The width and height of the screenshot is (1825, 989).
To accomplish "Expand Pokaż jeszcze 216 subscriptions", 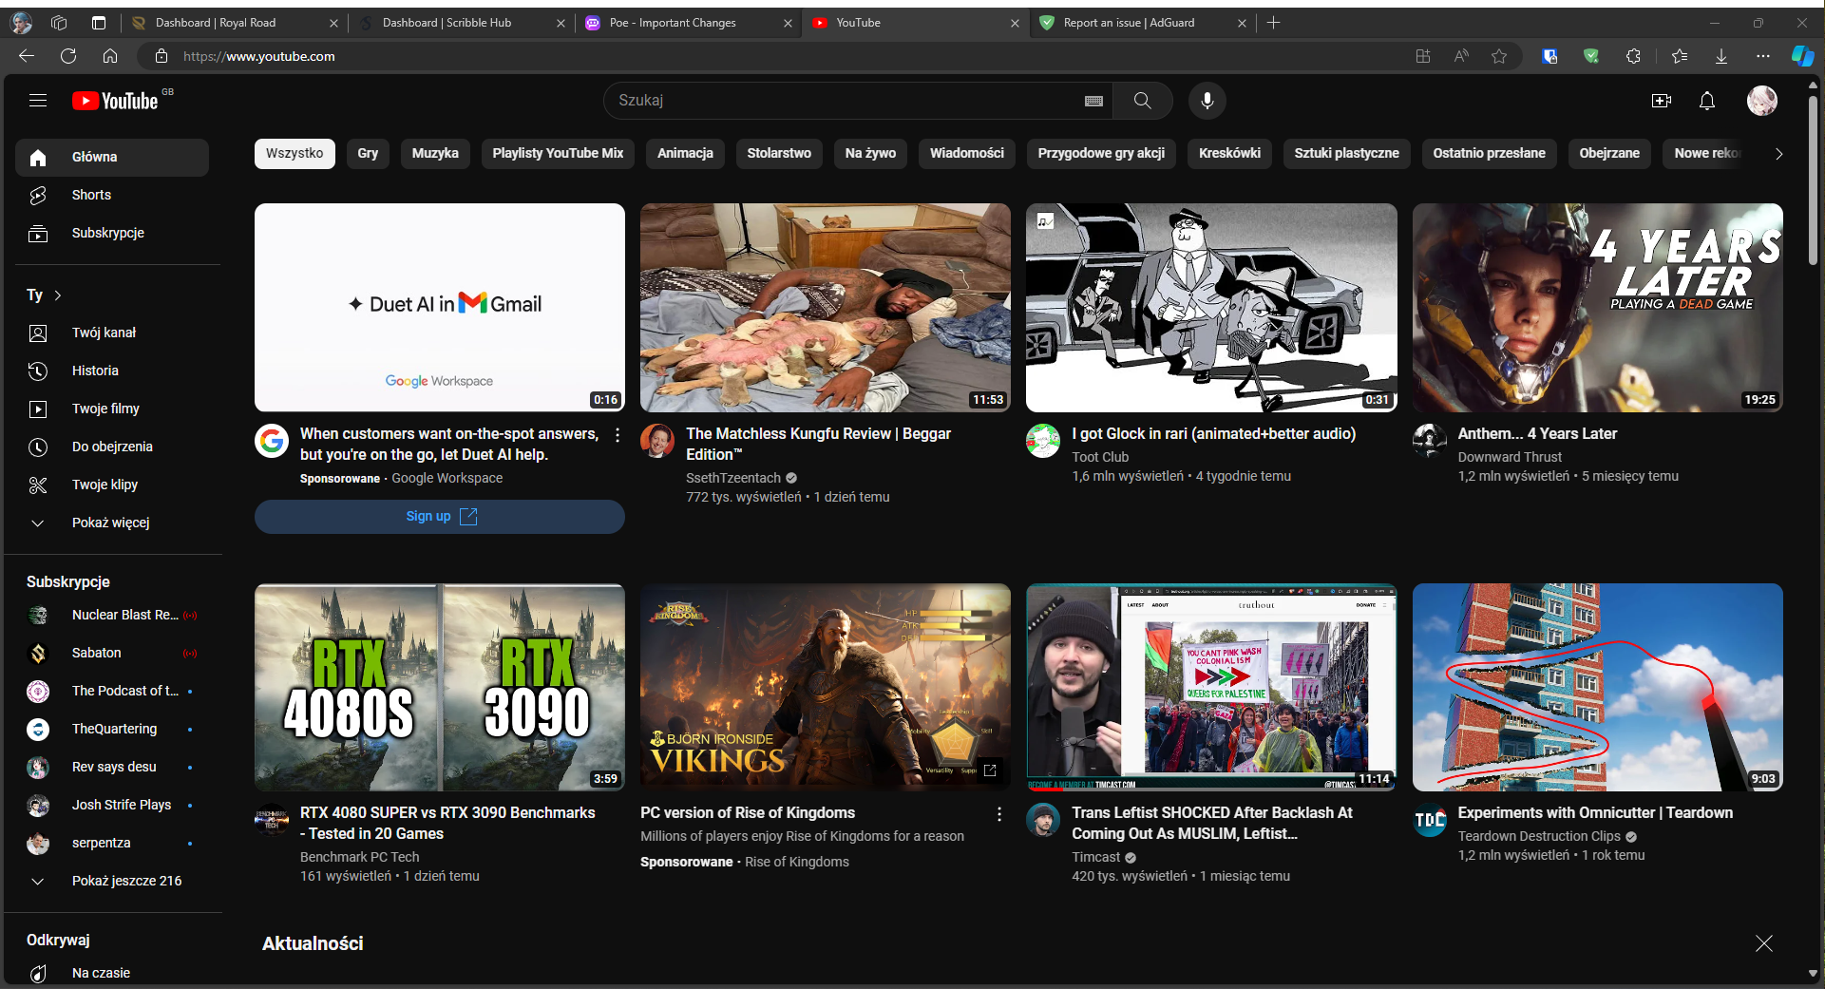I will point(126,881).
